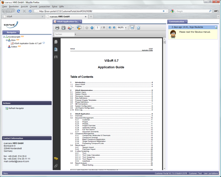Switch to the ViSoR browser tab

coord(23,17)
